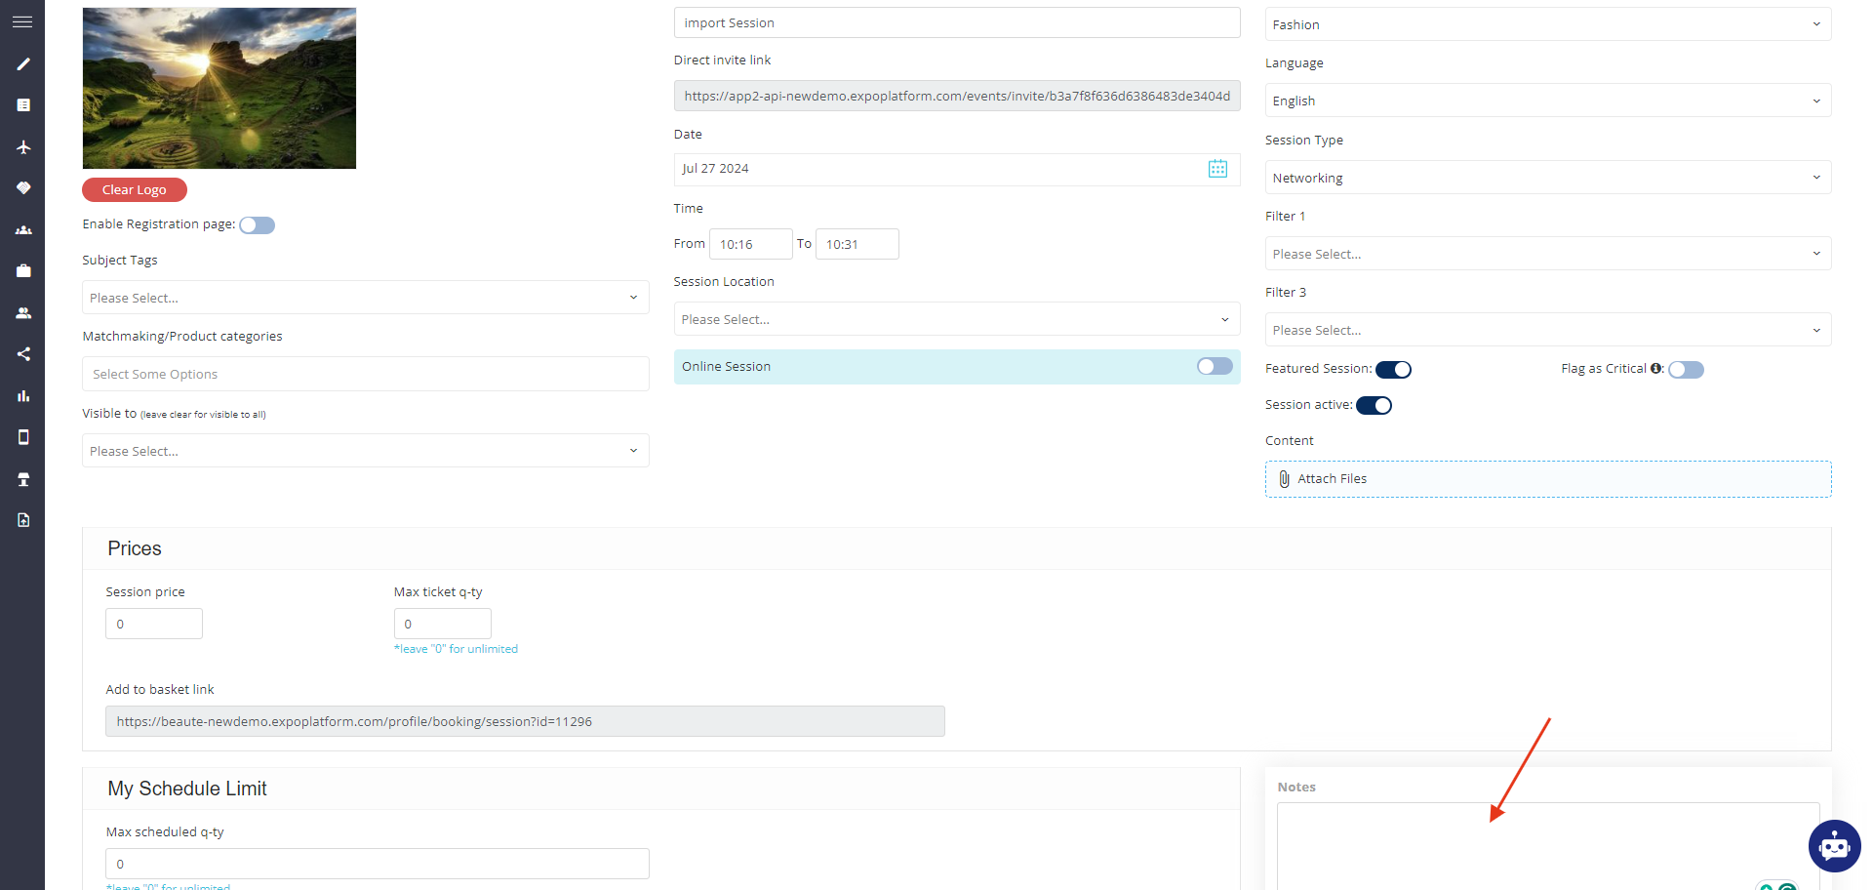Click the Max ticket q-ty input
This screenshot has height=890, width=1873.
tap(442, 624)
